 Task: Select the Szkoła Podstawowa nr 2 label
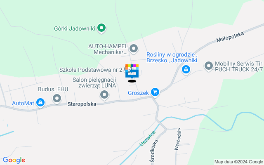point(91,70)
